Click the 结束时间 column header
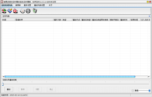152x97 pixels. 135,20
